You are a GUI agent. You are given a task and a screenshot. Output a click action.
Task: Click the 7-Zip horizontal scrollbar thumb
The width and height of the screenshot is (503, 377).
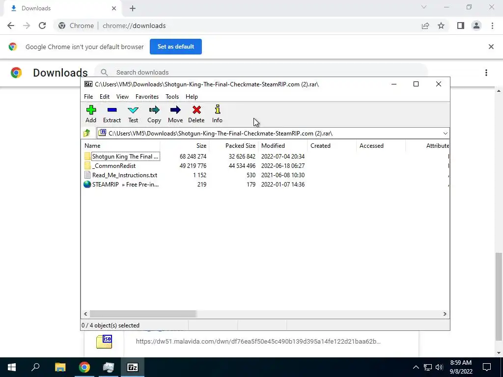(143, 314)
